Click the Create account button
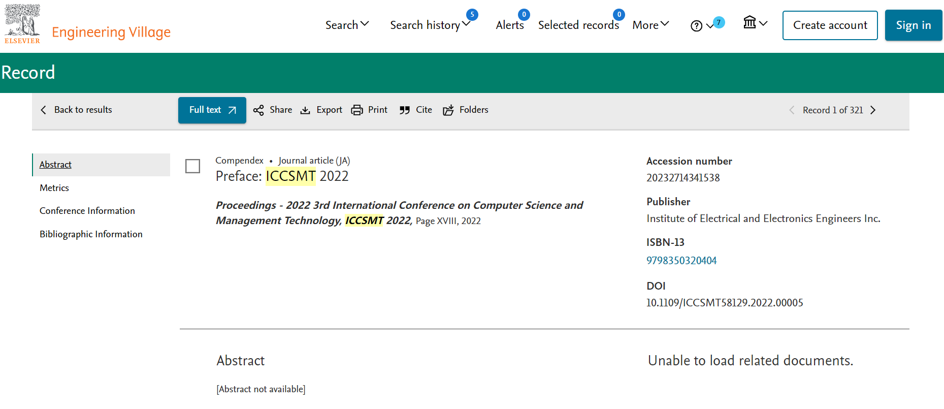 (830, 25)
